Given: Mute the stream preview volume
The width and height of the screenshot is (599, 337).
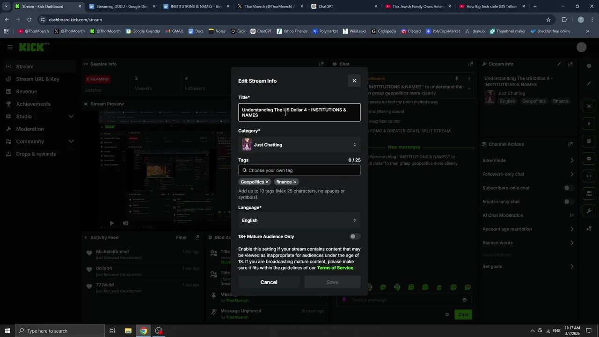Looking at the screenshot, I should (125, 223).
